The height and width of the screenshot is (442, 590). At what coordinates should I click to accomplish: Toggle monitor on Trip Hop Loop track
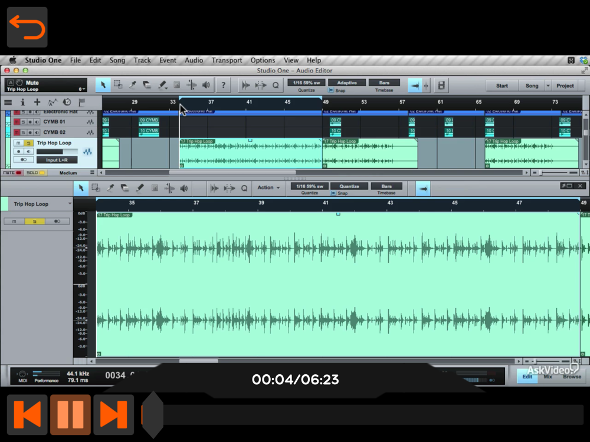click(x=28, y=151)
